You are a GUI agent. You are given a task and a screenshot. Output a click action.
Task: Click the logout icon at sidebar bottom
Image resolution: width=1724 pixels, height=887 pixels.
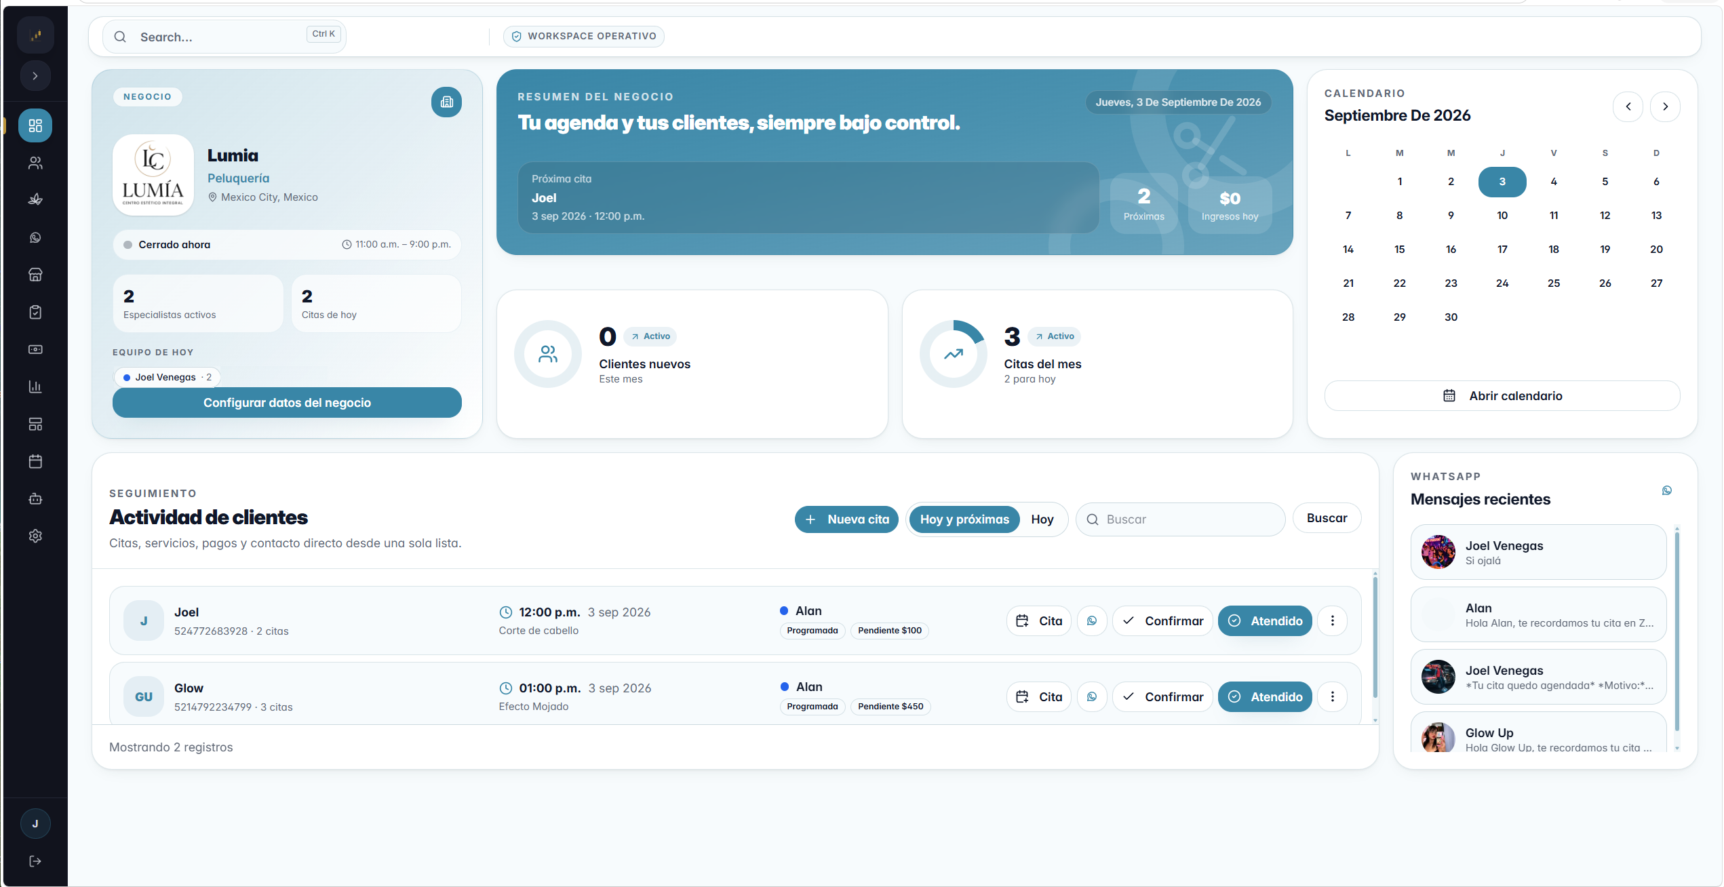point(35,861)
